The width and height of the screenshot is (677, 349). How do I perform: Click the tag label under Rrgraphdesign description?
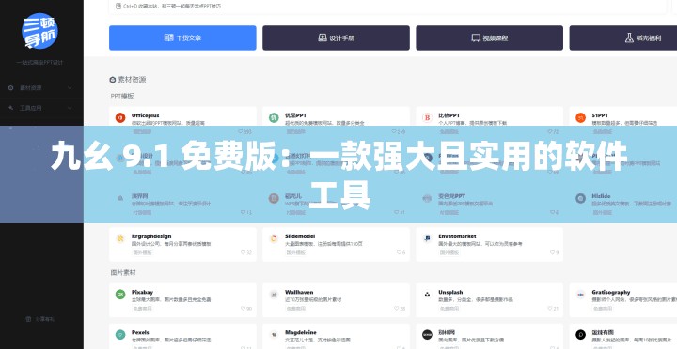[x=143, y=253]
